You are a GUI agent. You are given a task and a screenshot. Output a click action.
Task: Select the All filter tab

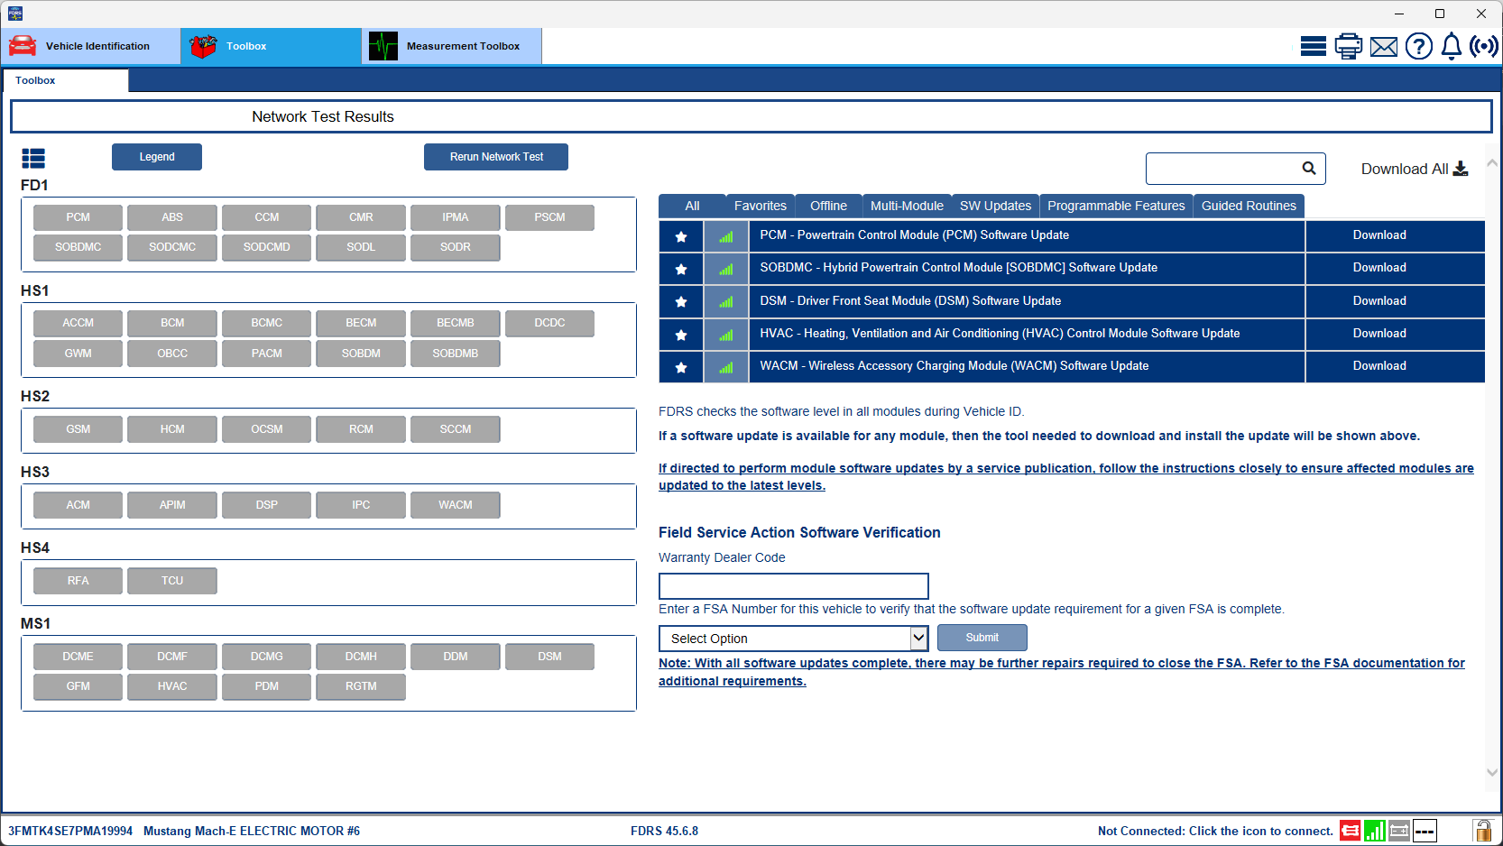(692, 206)
